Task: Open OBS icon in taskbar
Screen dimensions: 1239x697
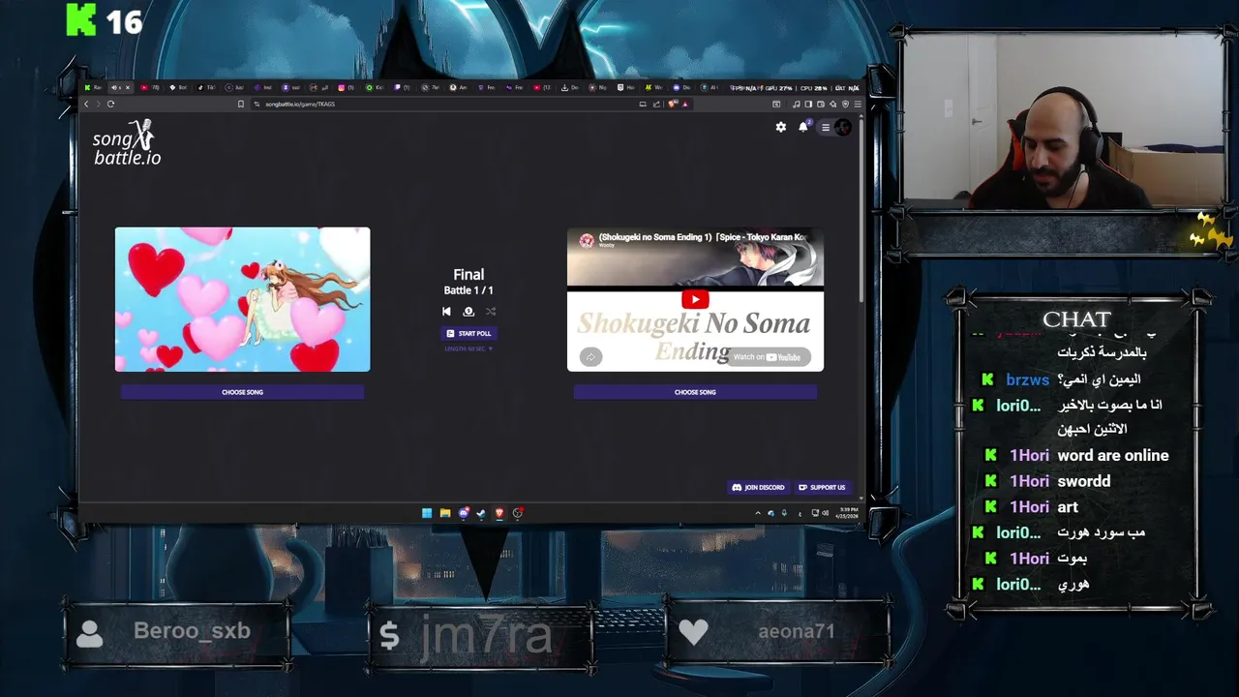Action: click(518, 513)
